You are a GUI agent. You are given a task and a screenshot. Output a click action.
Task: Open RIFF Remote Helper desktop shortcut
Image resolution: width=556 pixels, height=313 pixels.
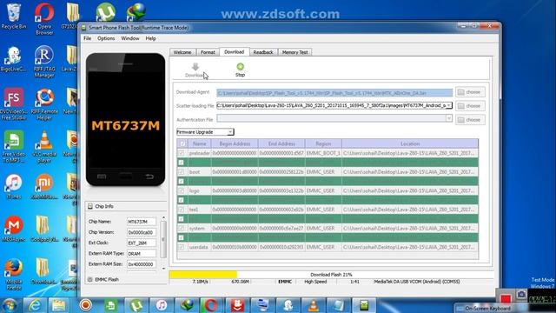pyautogui.click(x=44, y=104)
